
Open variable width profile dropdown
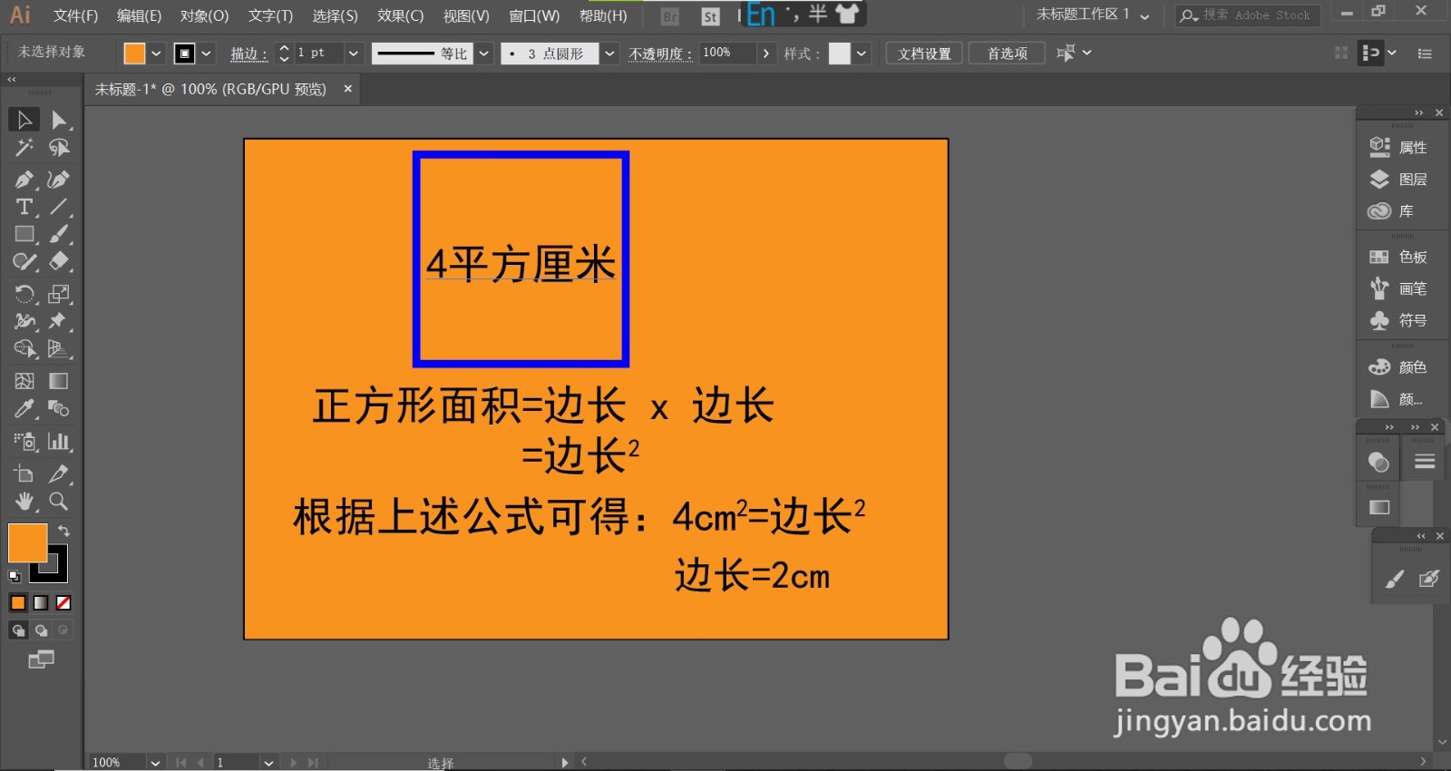click(484, 54)
